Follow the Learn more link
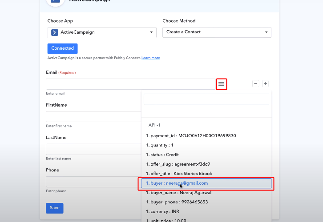This screenshot has height=222, width=323. coord(150,58)
